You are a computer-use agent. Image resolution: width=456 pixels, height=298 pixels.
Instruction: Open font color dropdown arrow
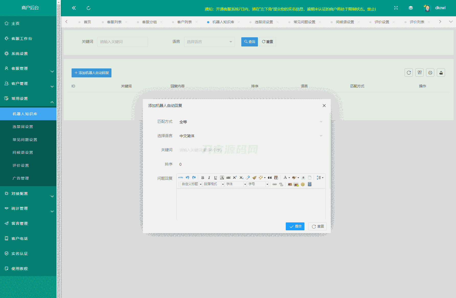click(289, 178)
